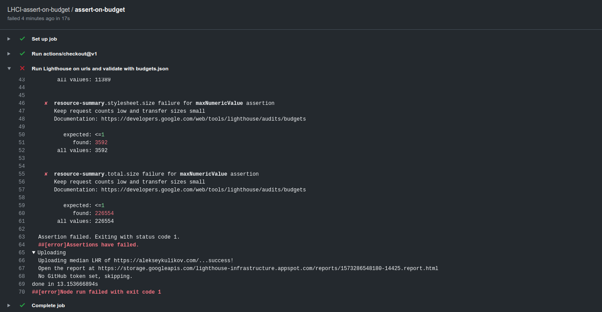The width and height of the screenshot is (602, 312).
Task: Select log line number 64
Action: point(22,245)
